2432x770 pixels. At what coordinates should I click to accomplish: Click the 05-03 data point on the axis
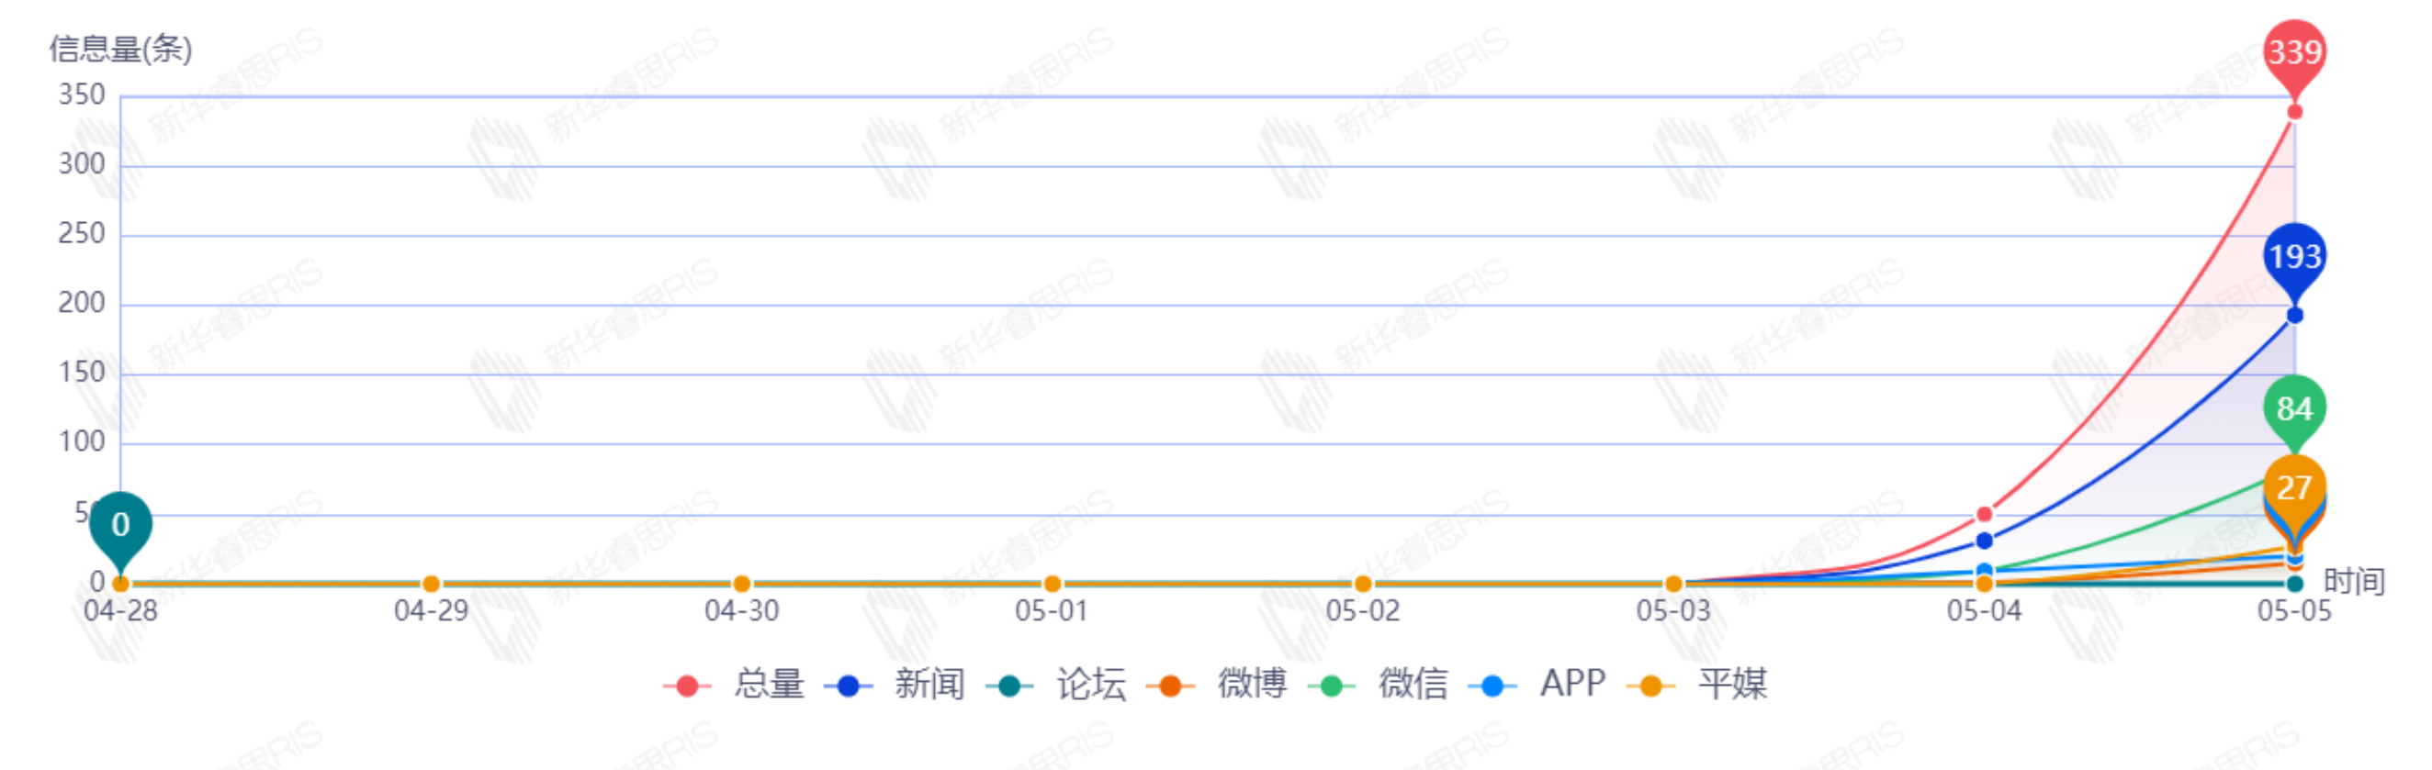pos(1673,584)
